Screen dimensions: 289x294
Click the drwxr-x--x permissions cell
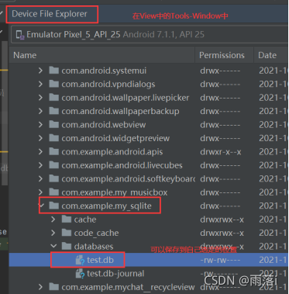(x=221, y=152)
